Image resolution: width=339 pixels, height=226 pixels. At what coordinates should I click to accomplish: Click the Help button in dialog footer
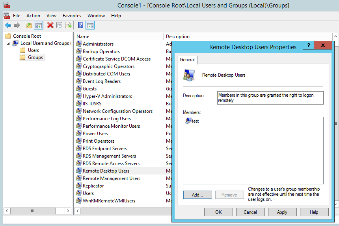point(314,212)
